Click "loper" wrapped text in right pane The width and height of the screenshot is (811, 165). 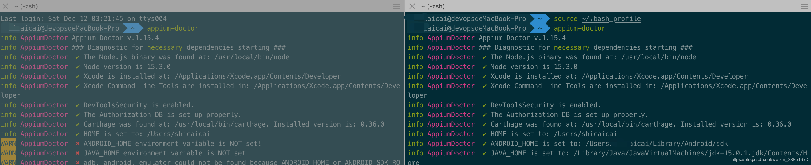[x=417, y=95]
